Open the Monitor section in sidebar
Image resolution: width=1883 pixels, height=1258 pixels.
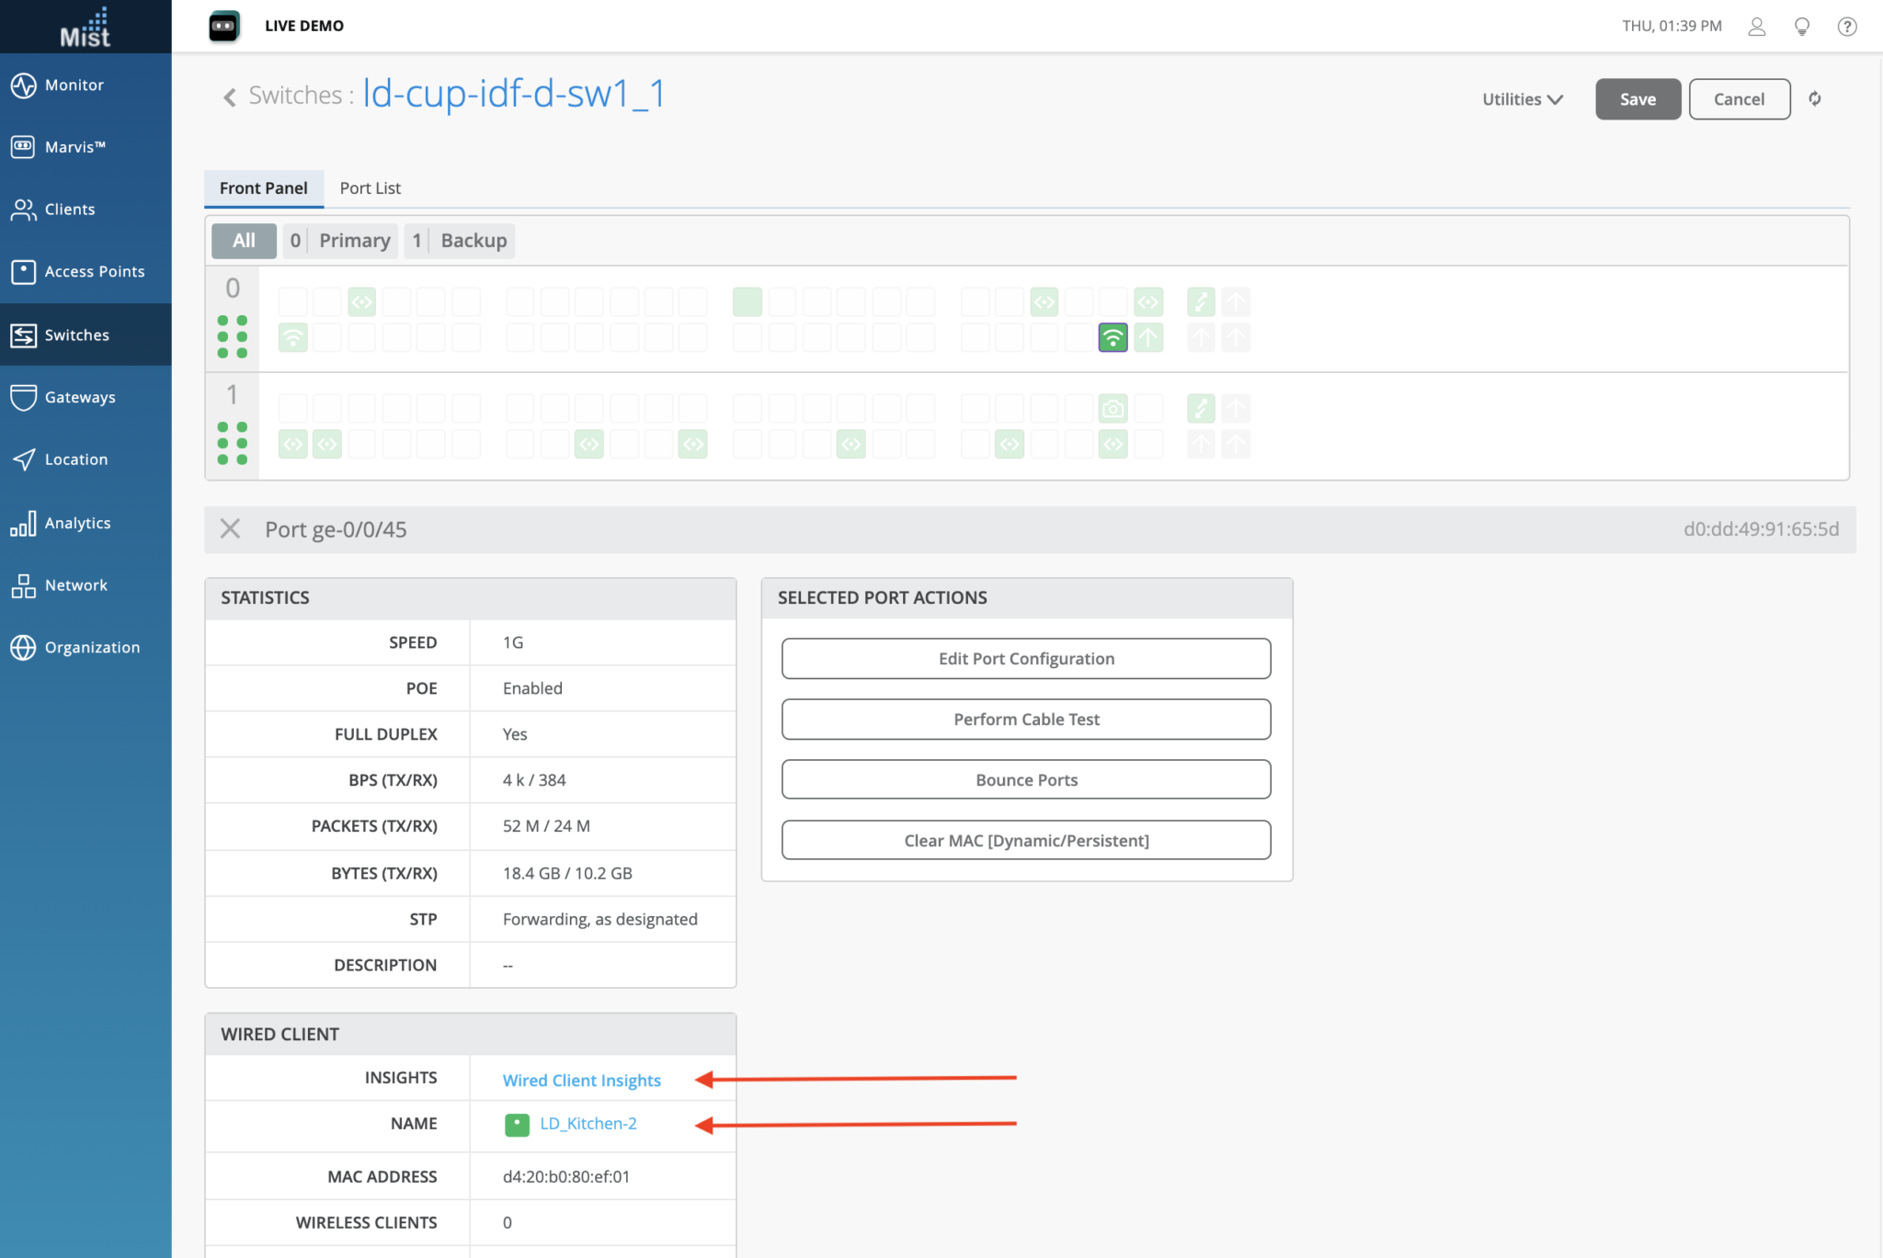pos(74,85)
